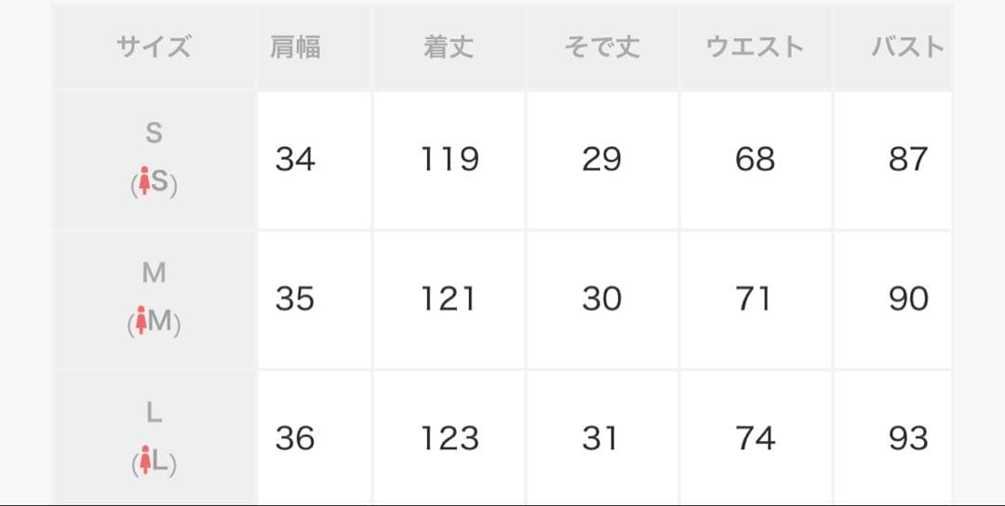
Task: Tap waist value 68 for size S
Action: click(x=755, y=159)
